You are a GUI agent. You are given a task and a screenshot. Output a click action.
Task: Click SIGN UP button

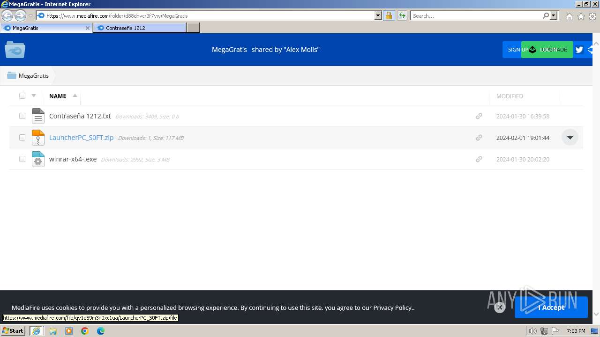tap(518, 50)
